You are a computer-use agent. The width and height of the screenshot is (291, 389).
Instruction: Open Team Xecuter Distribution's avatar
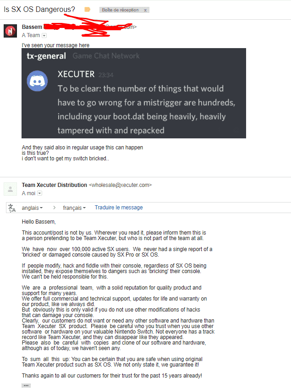pos(10,189)
